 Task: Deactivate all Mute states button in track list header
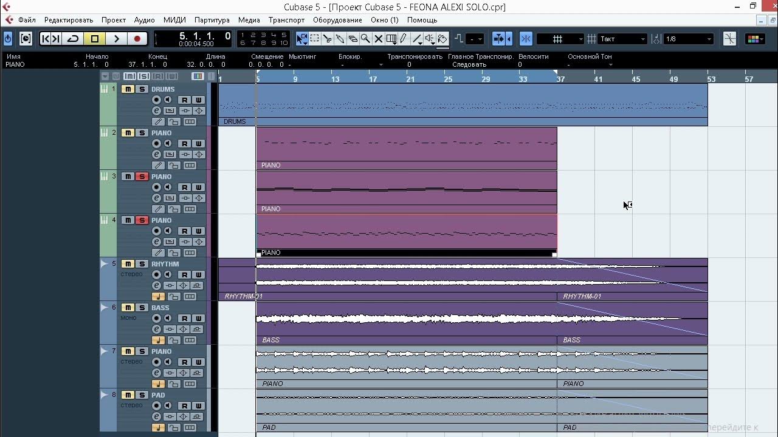pos(129,76)
